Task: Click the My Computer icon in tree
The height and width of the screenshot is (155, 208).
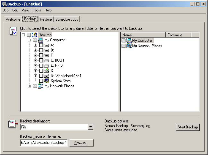Action: pos(40,40)
